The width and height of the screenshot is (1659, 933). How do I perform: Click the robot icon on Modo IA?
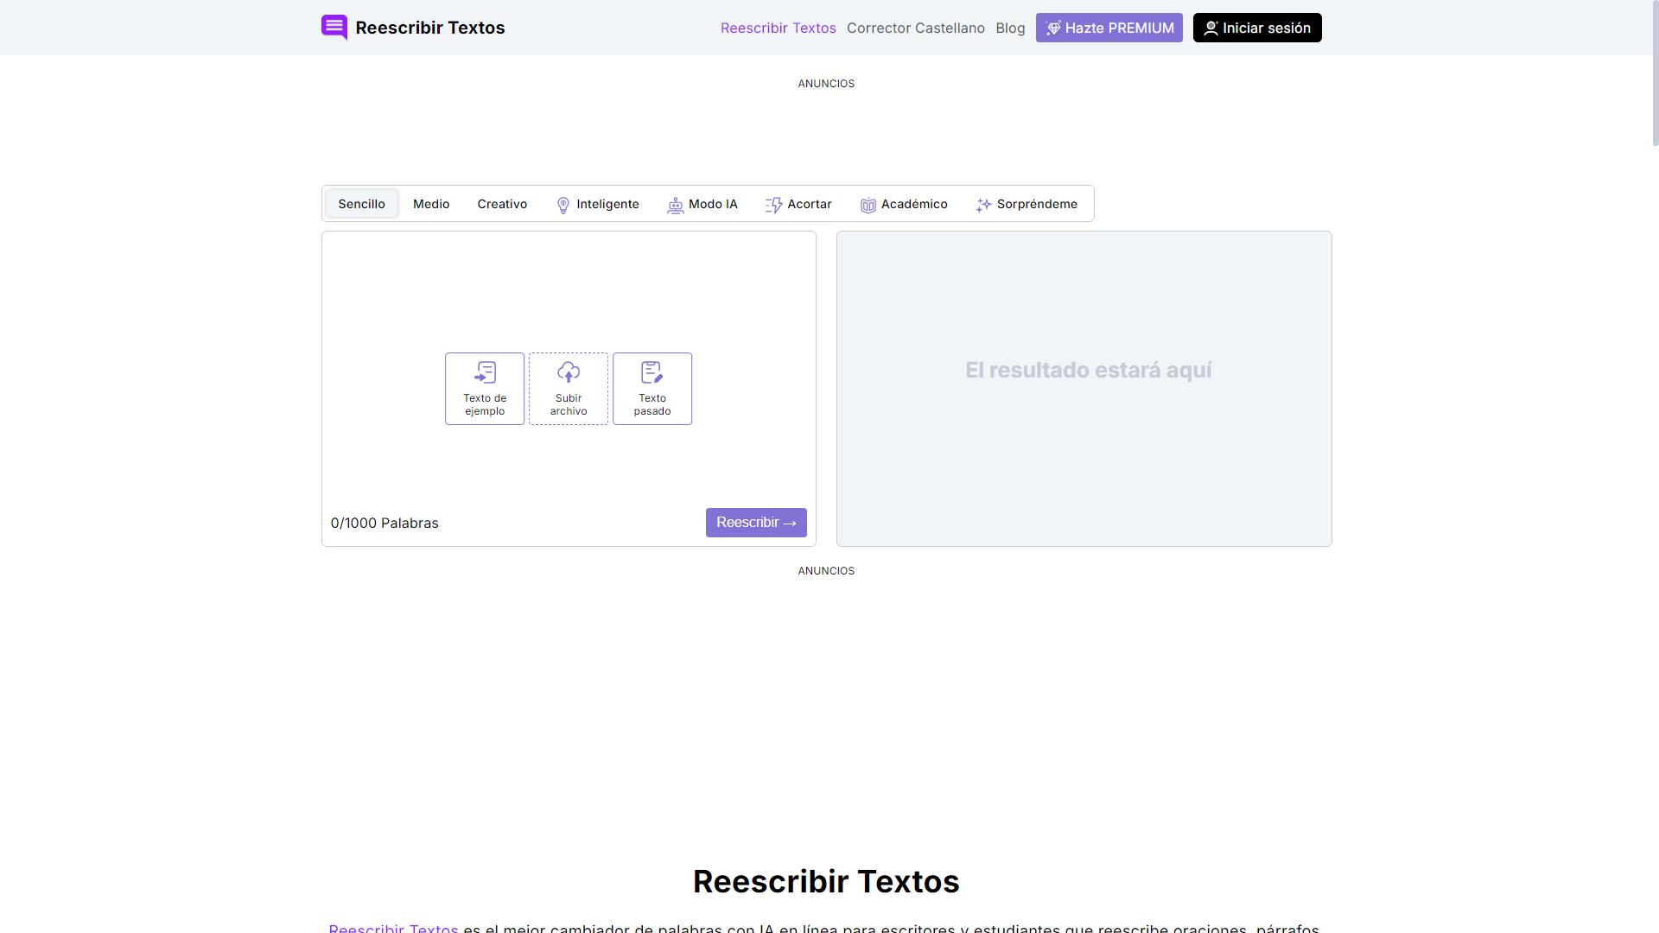pyautogui.click(x=675, y=205)
